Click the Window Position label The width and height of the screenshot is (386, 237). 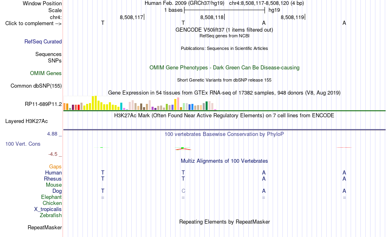[42, 3]
